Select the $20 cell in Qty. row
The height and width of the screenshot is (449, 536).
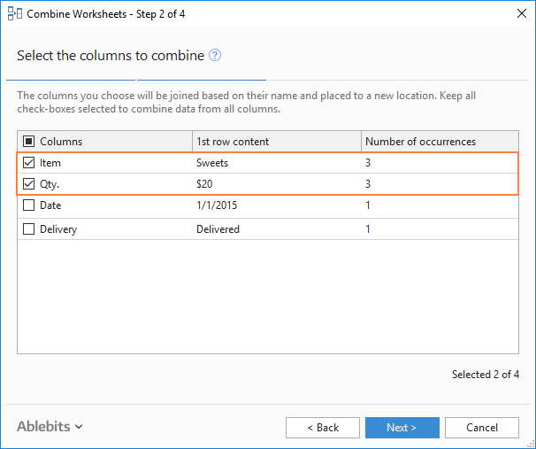(x=204, y=184)
